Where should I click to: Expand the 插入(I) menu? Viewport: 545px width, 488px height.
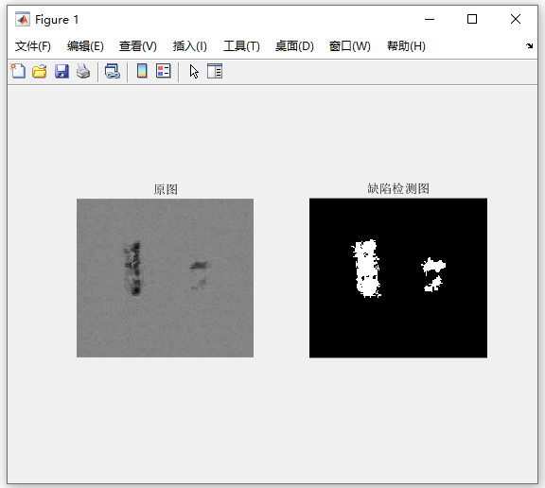(x=190, y=46)
